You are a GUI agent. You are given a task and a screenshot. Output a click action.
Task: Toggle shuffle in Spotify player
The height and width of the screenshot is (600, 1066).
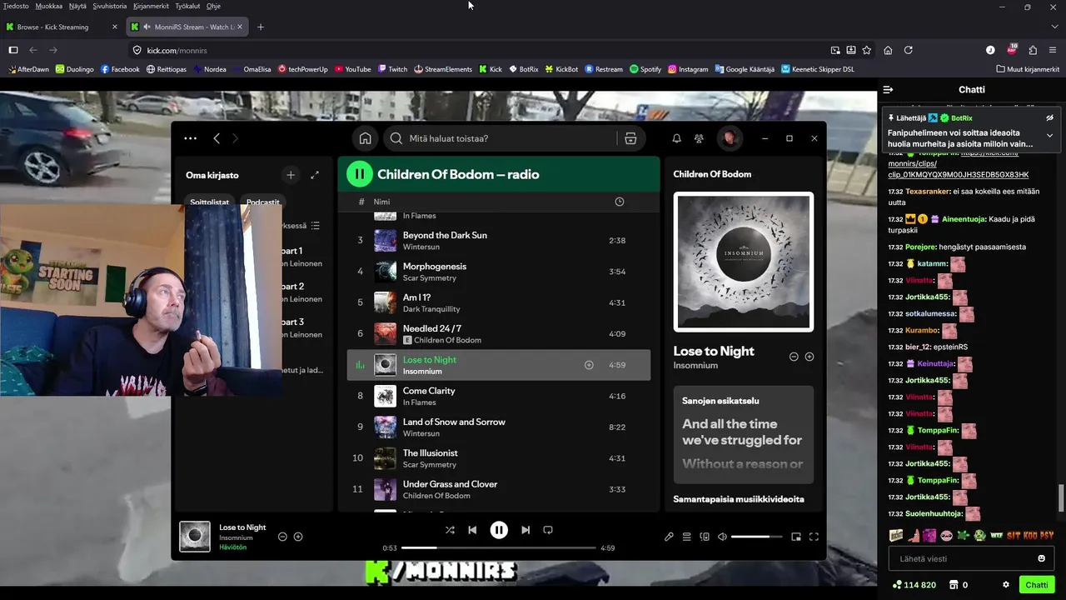pos(450,530)
